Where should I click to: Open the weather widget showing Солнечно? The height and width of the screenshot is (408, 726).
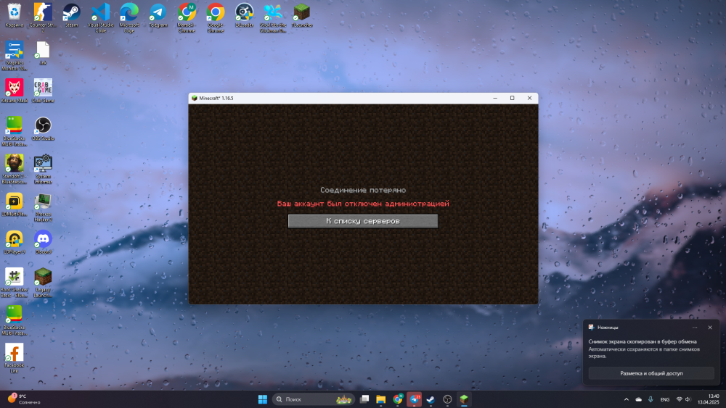click(24, 399)
